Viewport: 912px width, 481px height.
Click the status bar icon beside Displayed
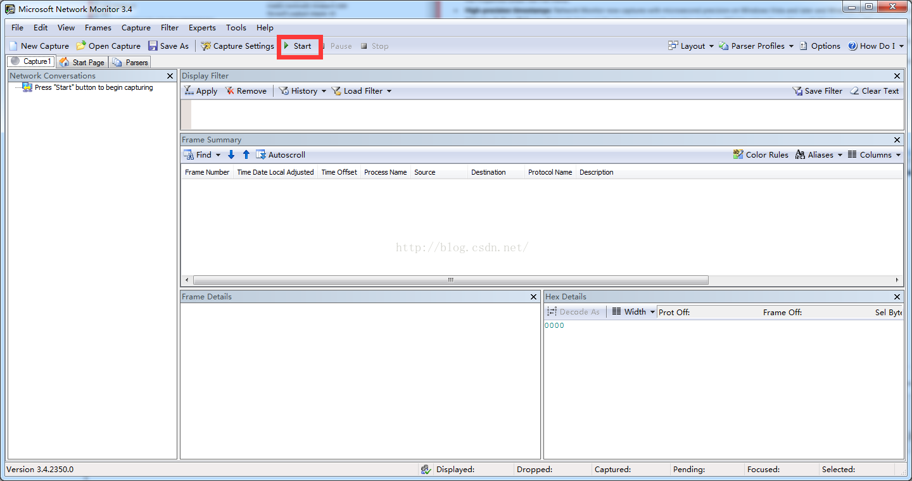point(426,470)
